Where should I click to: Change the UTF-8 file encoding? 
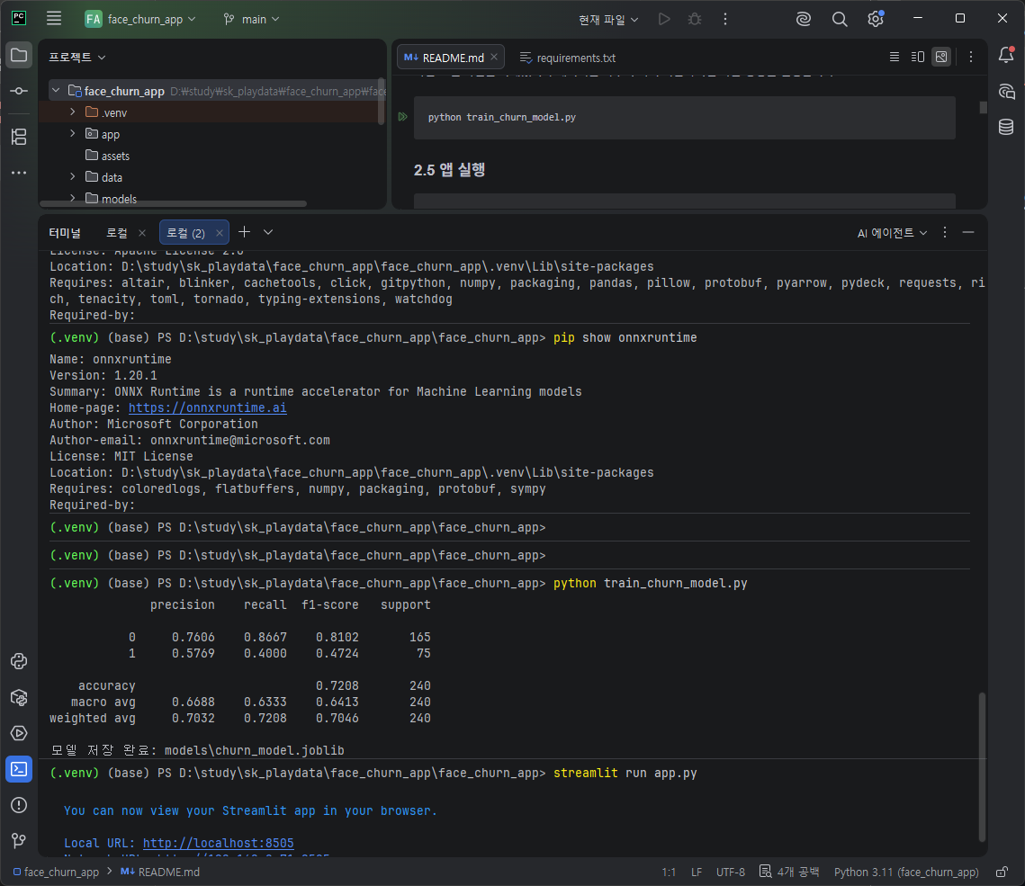[x=730, y=873]
